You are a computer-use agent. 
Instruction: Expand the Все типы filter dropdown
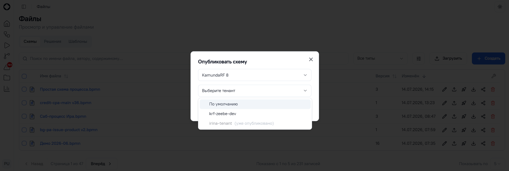[x=380, y=58]
